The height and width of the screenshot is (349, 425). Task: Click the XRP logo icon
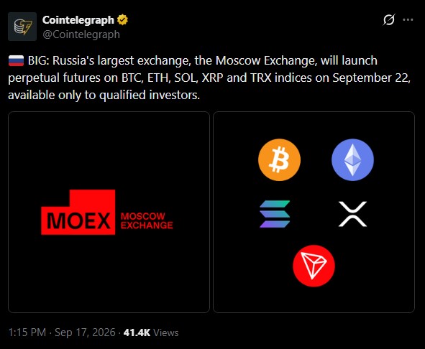click(x=352, y=214)
